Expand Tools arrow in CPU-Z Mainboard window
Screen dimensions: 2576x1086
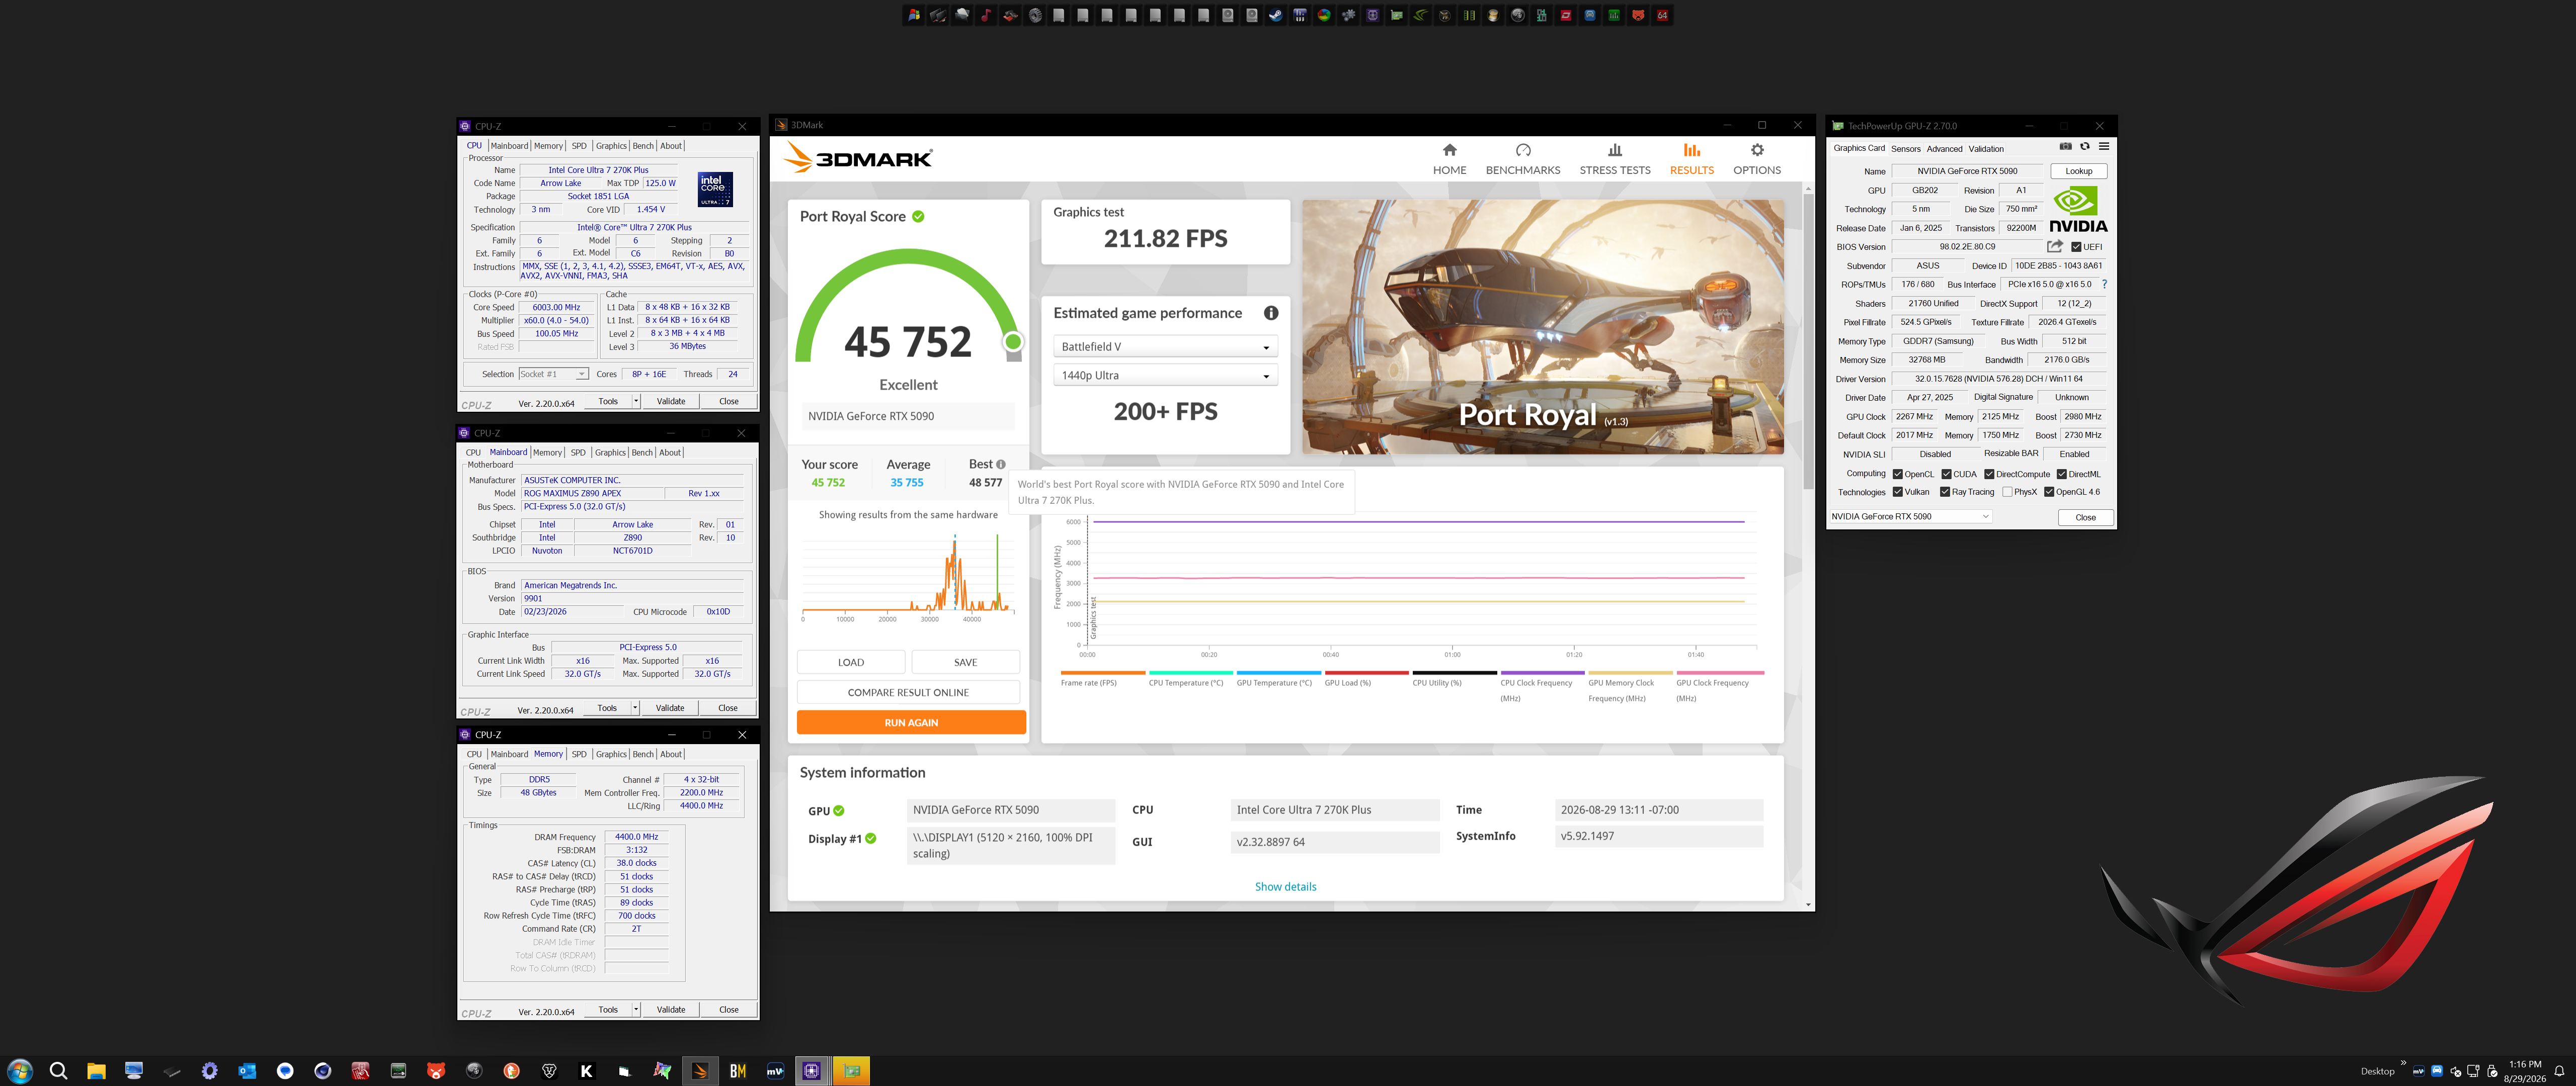(x=635, y=708)
